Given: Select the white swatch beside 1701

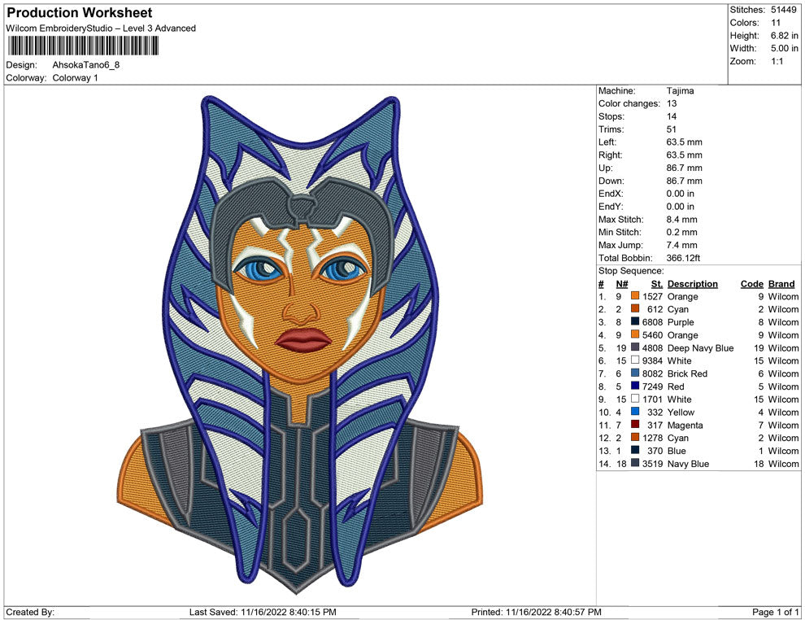Looking at the screenshot, I should (x=635, y=399).
